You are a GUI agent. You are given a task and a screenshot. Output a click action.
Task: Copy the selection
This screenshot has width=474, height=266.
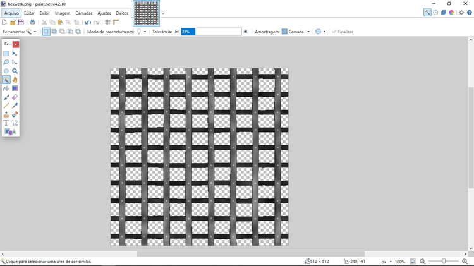coord(52,22)
